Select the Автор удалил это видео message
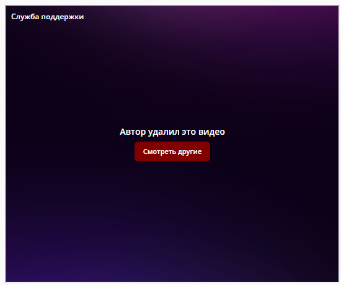The height and width of the screenshot is (285, 341). pos(172,132)
